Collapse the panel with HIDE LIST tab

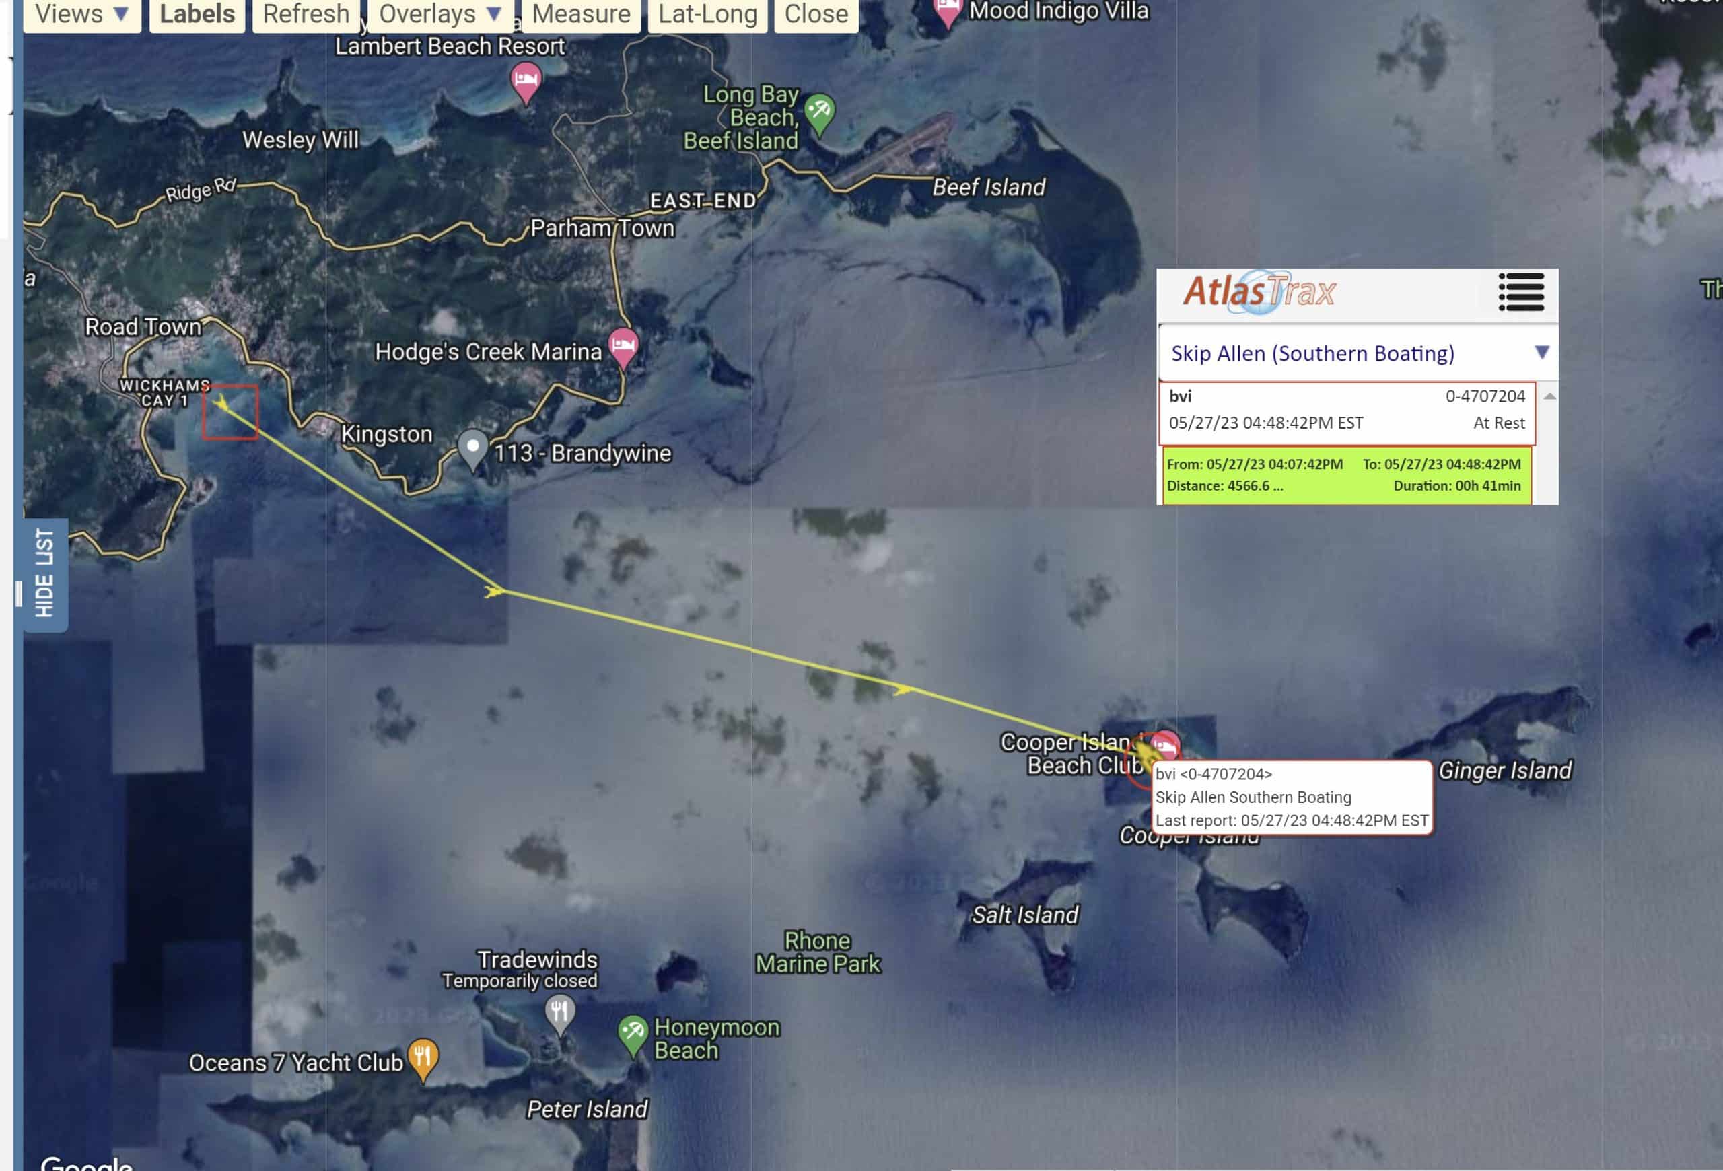point(44,573)
